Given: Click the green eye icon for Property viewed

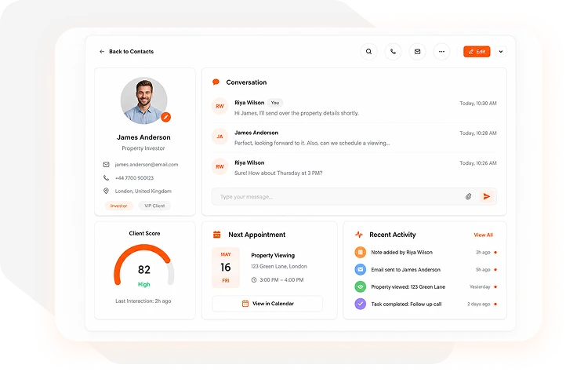Looking at the screenshot, I should pyautogui.click(x=360, y=287).
